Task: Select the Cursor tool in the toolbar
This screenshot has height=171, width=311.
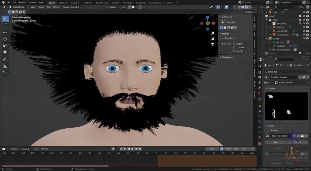Action: coord(5,25)
